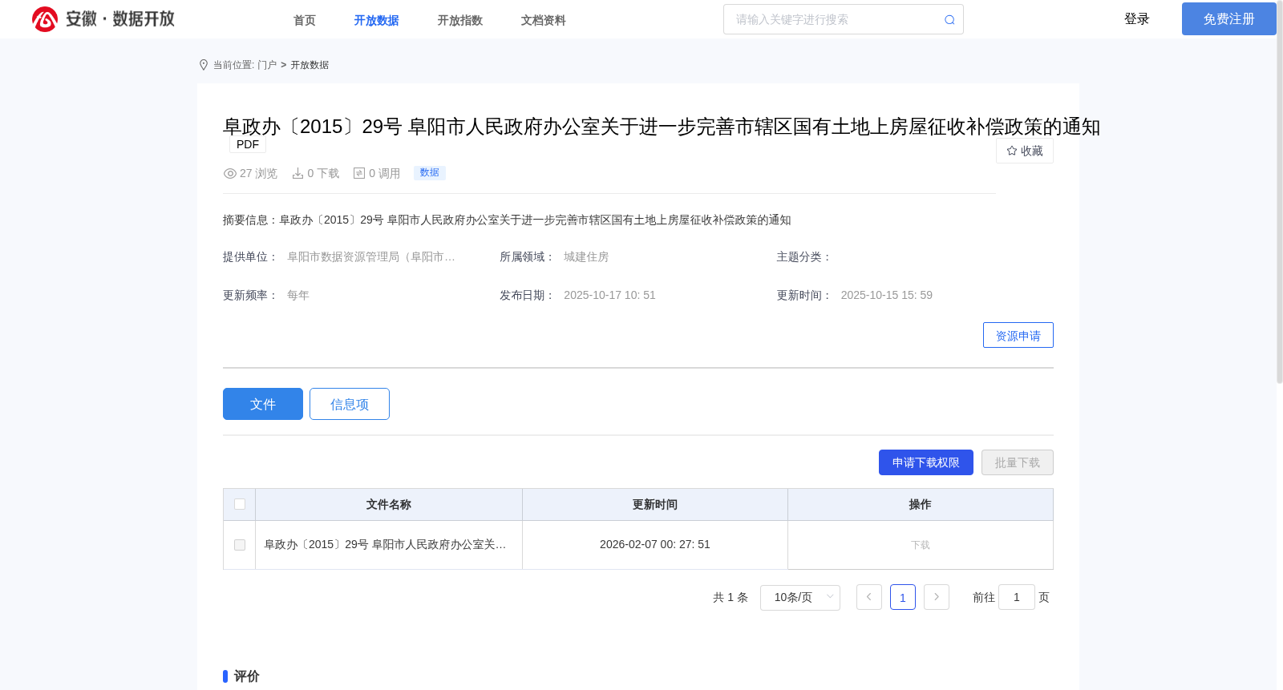Click the search magnifier icon
Image resolution: width=1283 pixels, height=690 pixels.
[x=949, y=20]
